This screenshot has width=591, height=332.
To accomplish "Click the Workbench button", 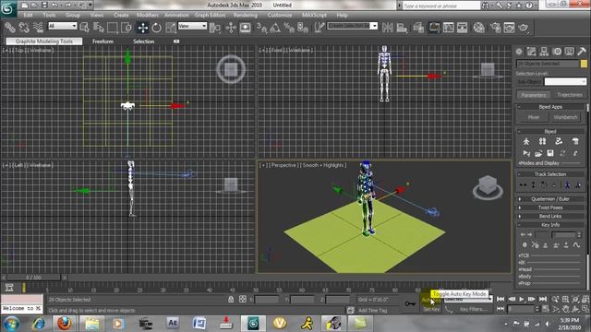I will tap(565, 117).
